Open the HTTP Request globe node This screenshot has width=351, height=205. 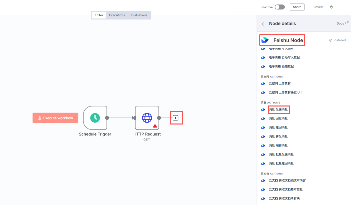pyautogui.click(x=147, y=118)
